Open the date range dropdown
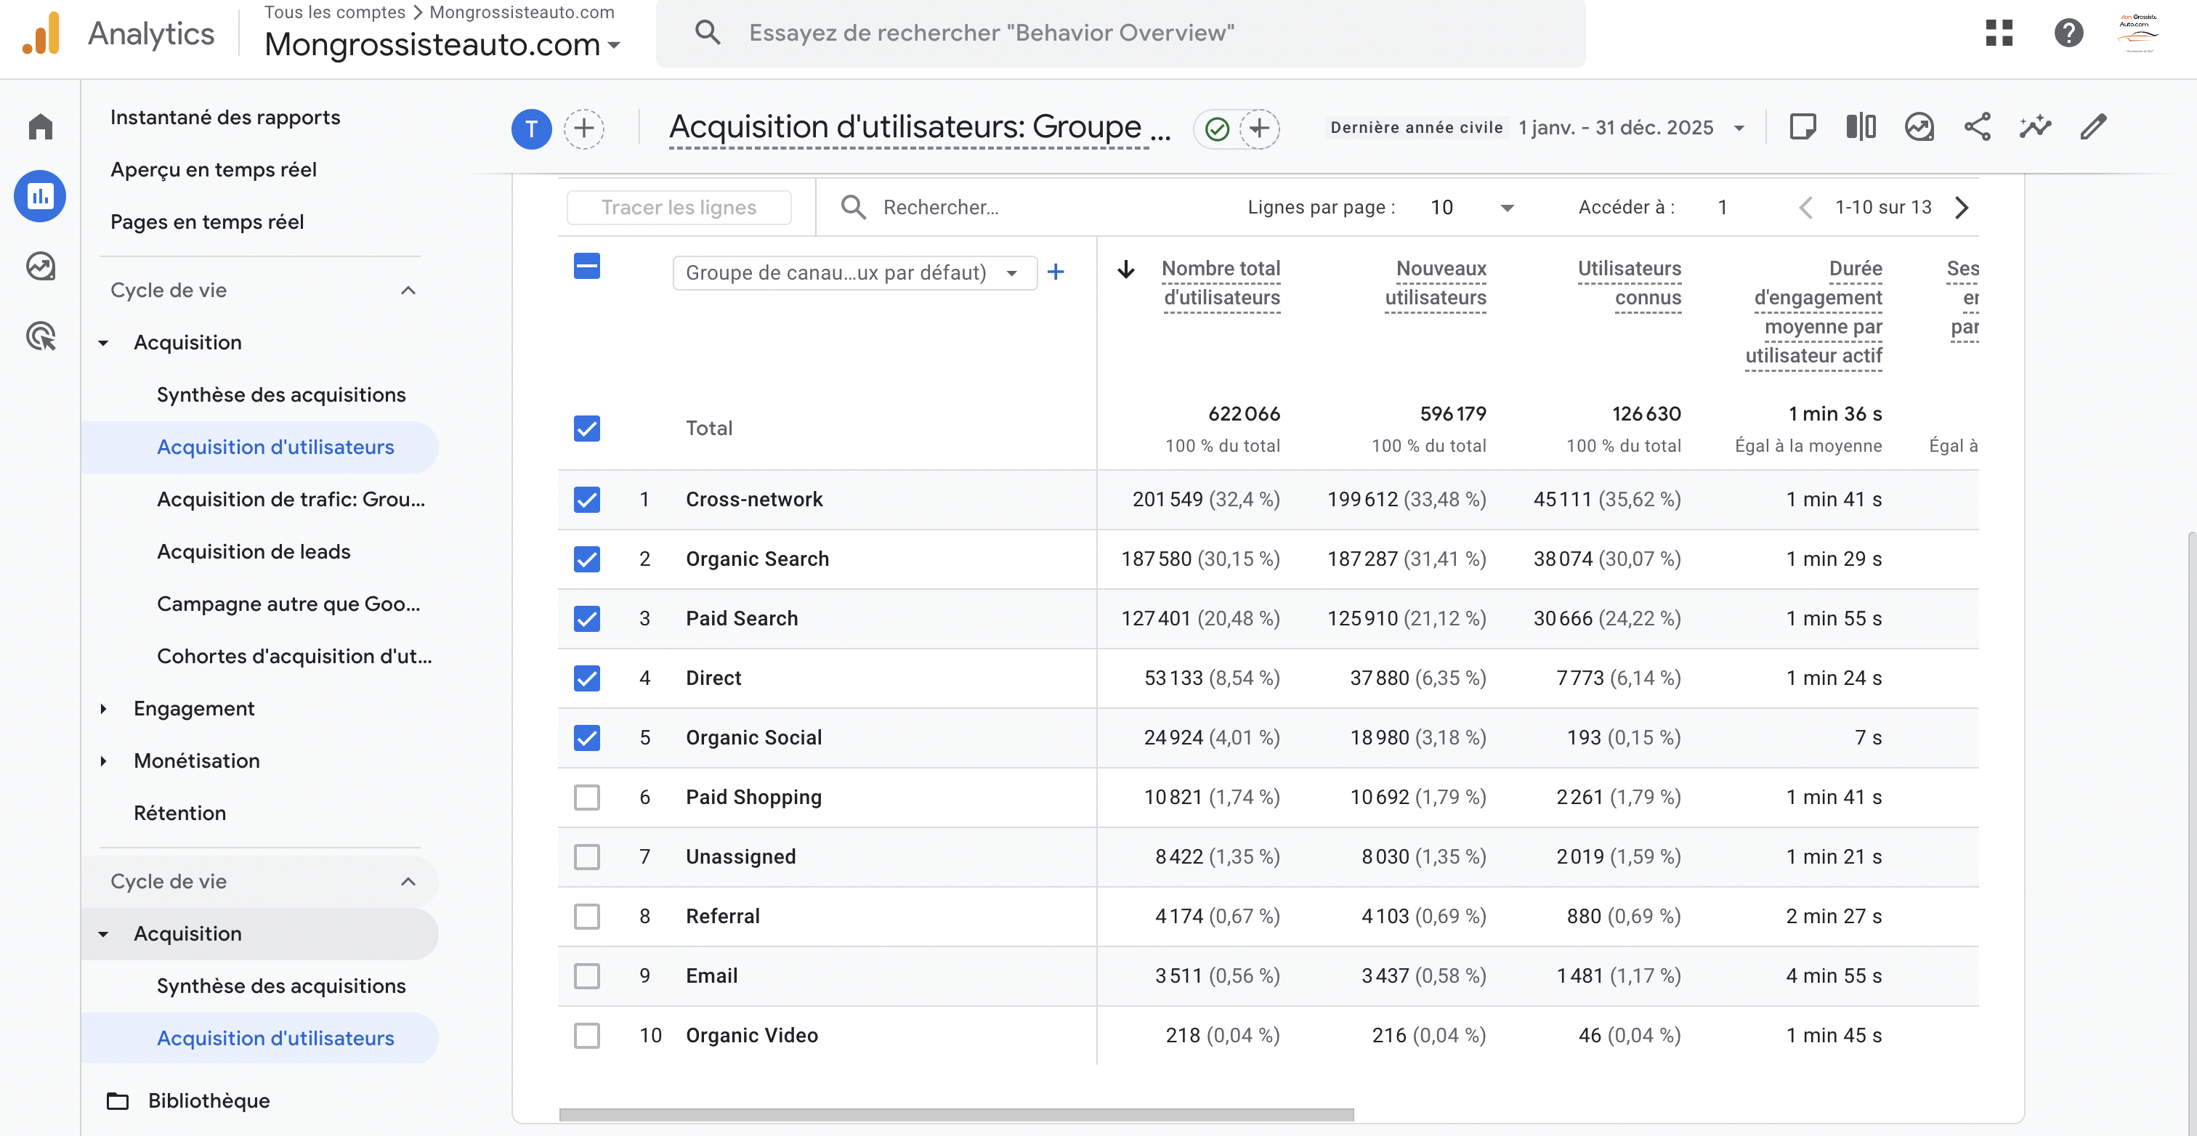Image resolution: width=2197 pixels, height=1136 pixels. pos(1738,128)
